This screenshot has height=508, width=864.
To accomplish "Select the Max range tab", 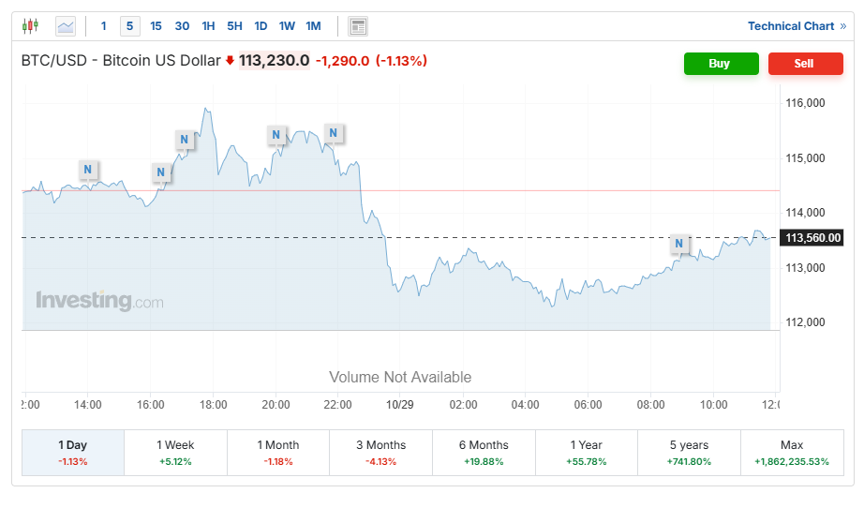I will 792,452.
